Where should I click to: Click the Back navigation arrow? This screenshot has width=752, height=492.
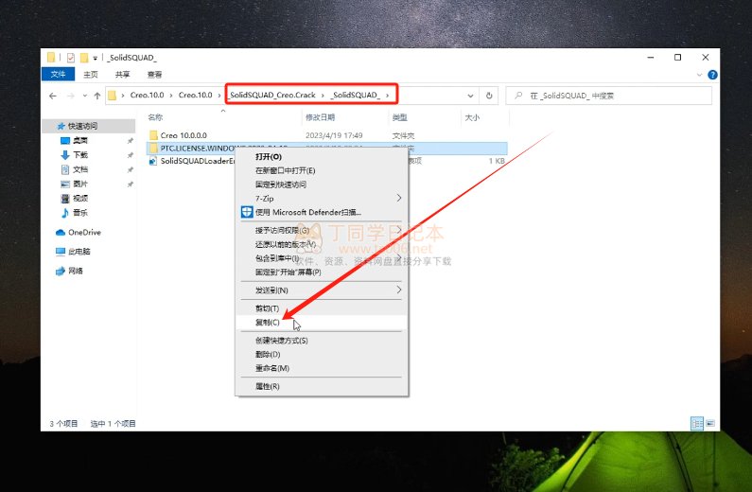(53, 96)
